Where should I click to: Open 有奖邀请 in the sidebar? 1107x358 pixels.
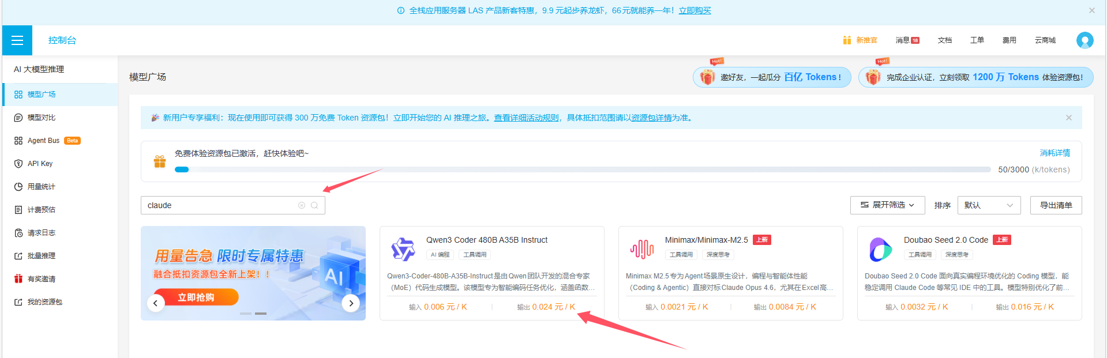coord(60,279)
